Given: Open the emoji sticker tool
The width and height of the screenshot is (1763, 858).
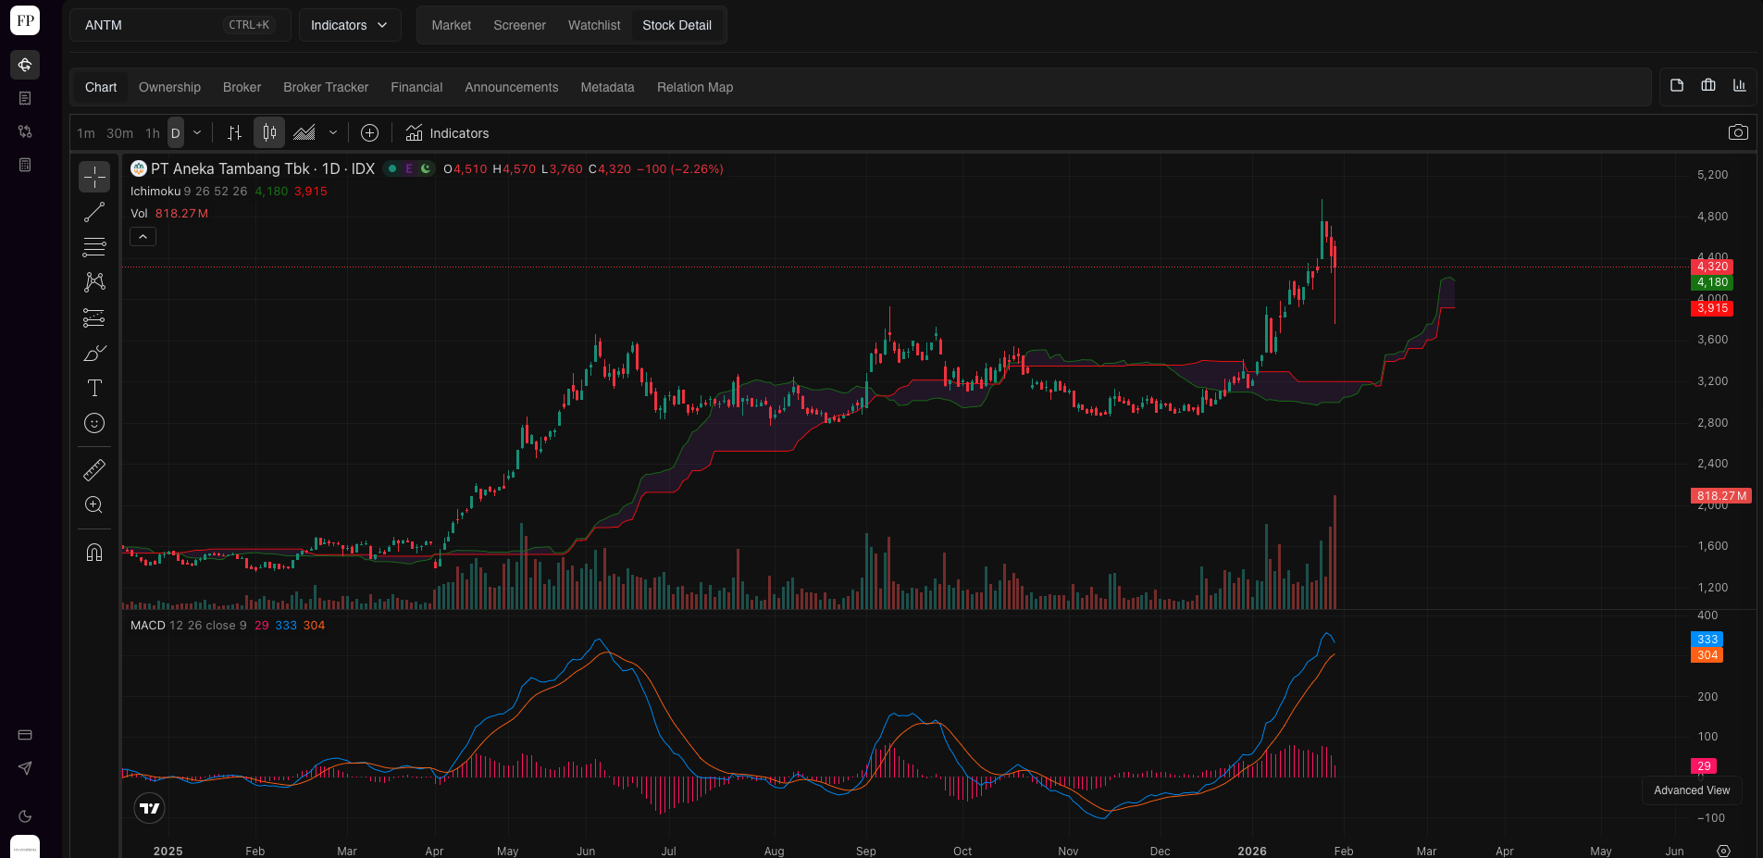Looking at the screenshot, I should tap(94, 423).
